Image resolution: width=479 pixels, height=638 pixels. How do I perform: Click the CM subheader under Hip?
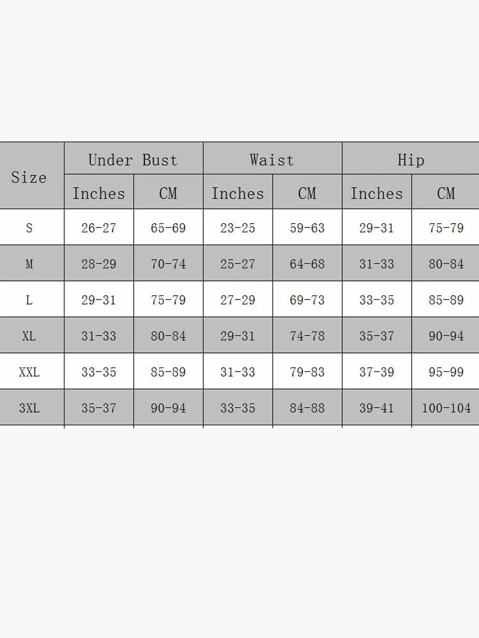click(446, 193)
